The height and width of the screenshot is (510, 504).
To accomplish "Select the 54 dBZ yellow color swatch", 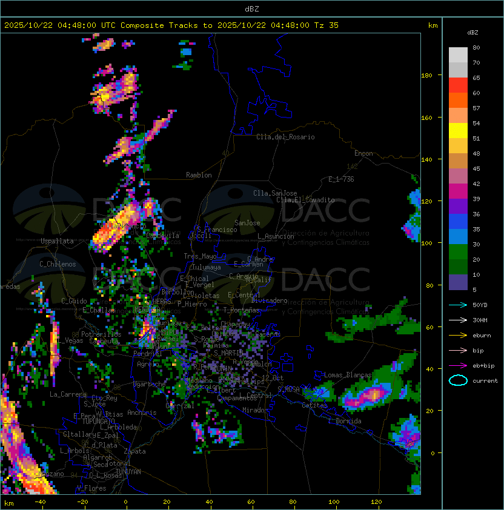I will pos(458,130).
